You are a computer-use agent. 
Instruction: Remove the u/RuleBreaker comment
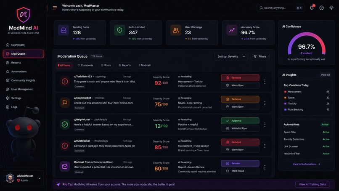(240, 142)
